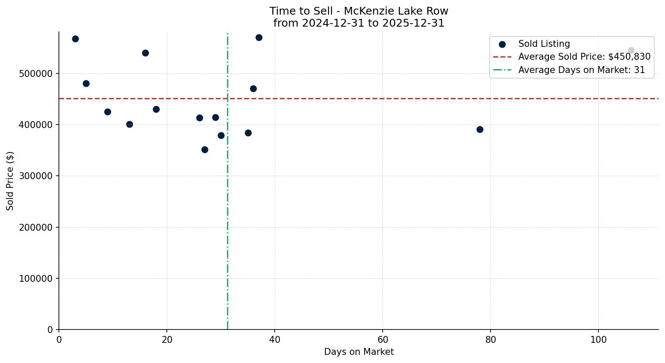Click the chart title 'Time to Sell - McKenzie Lake Row'

coord(359,11)
